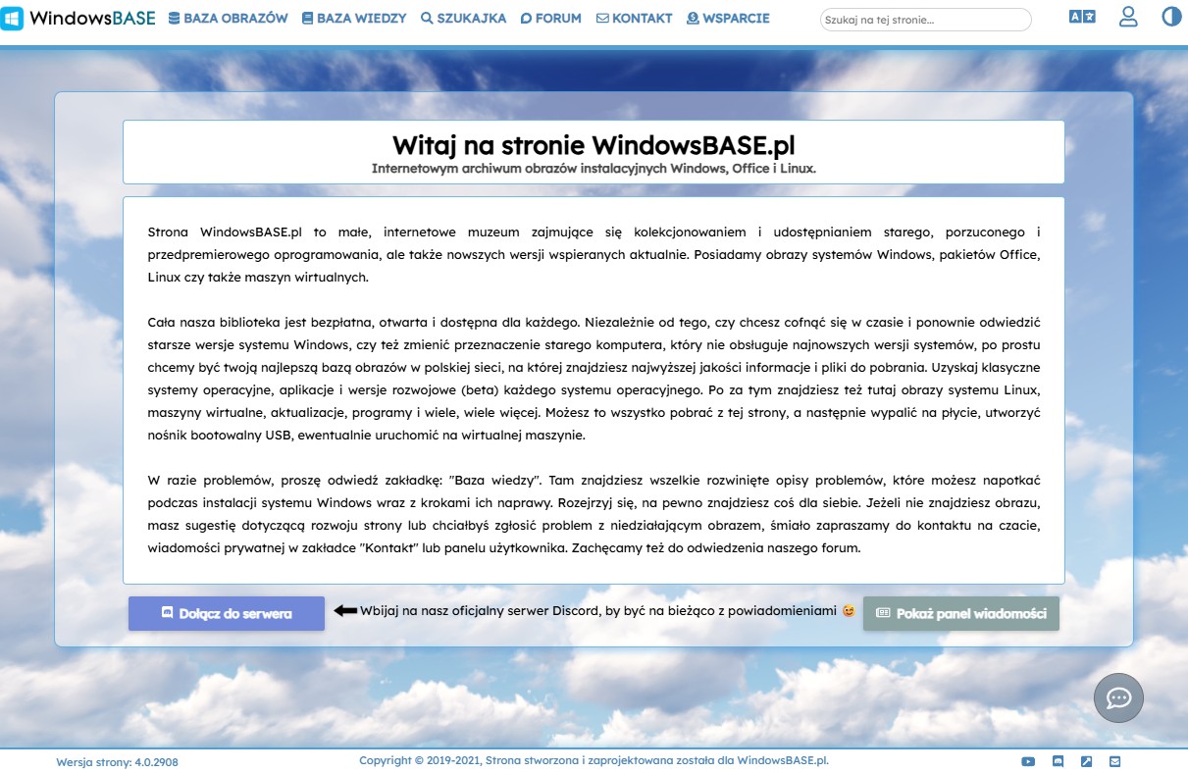Click the footer copyright text
1188x772 pixels.
(594, 760)
